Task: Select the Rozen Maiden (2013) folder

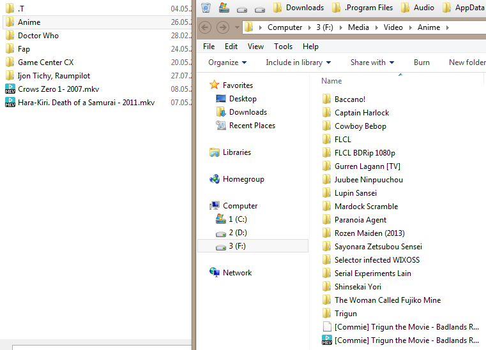Action: pos(363,233)
